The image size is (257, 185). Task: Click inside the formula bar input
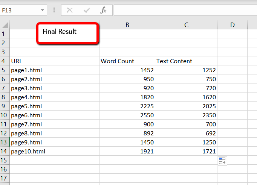(185, 10)
